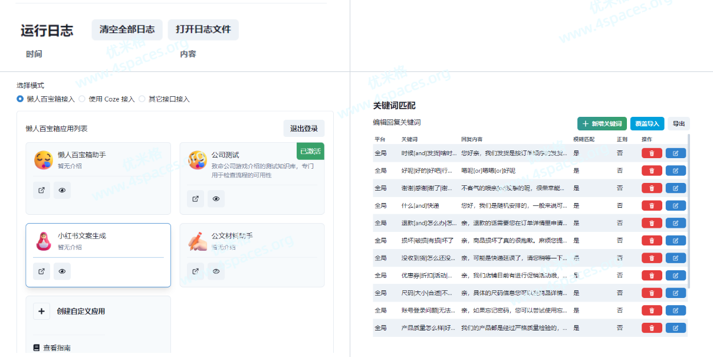
Task: Choose 其它接口接入 radio option
Action: 142,99
